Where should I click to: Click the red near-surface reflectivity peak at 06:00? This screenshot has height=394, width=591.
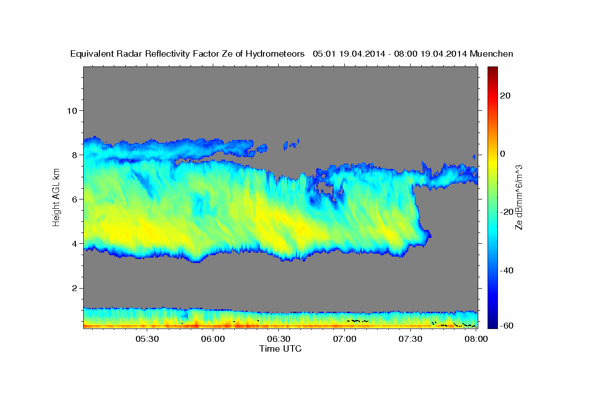click(196, 325)
